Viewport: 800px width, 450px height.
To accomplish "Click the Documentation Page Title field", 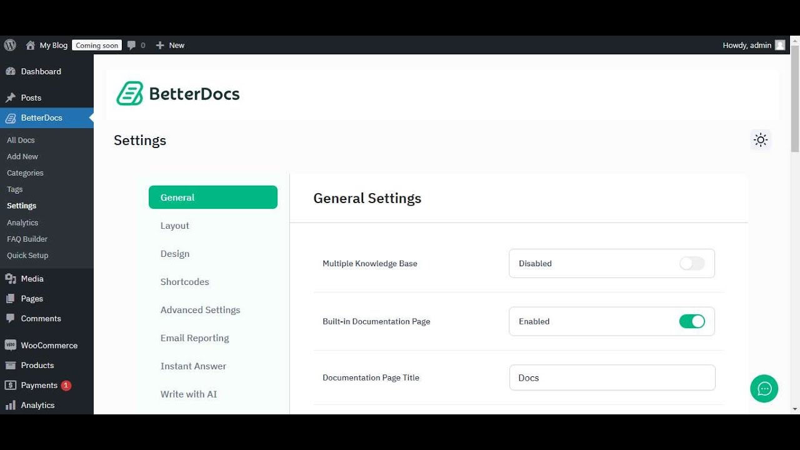I will tap(612, 377).
